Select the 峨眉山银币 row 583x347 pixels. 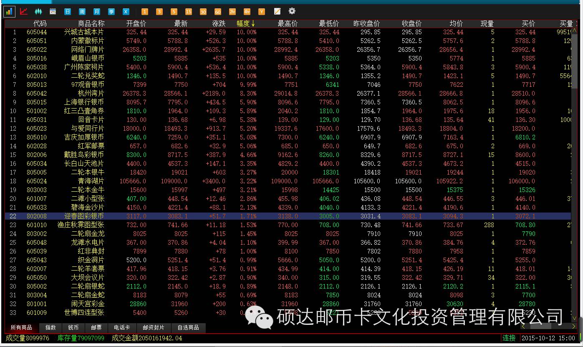point(288,58)
